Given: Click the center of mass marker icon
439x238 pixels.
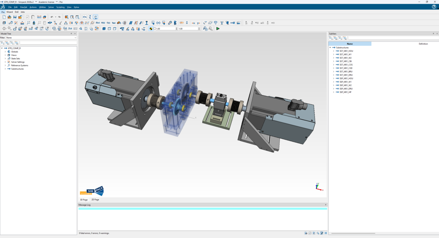Looking at the screenshot, I should pos(151,28).
